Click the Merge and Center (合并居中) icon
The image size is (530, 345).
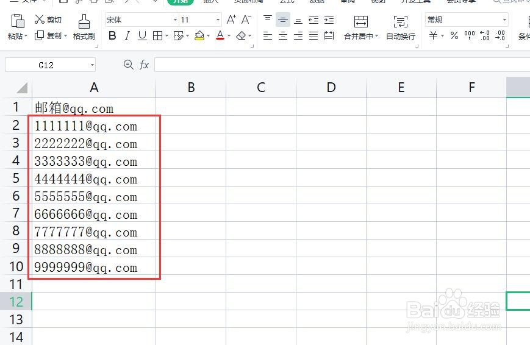point(360,21)
